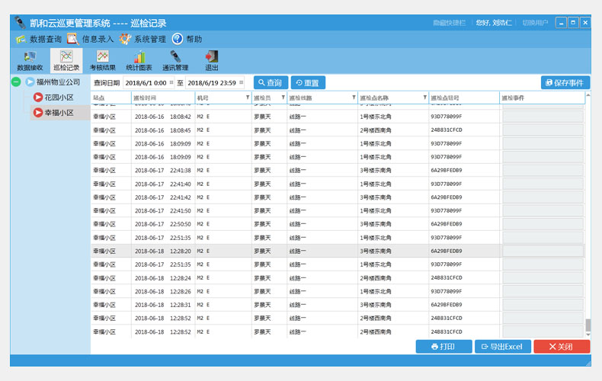Open the 巡检线路 column filter
The image size is (602, 381).
[354, 98]
